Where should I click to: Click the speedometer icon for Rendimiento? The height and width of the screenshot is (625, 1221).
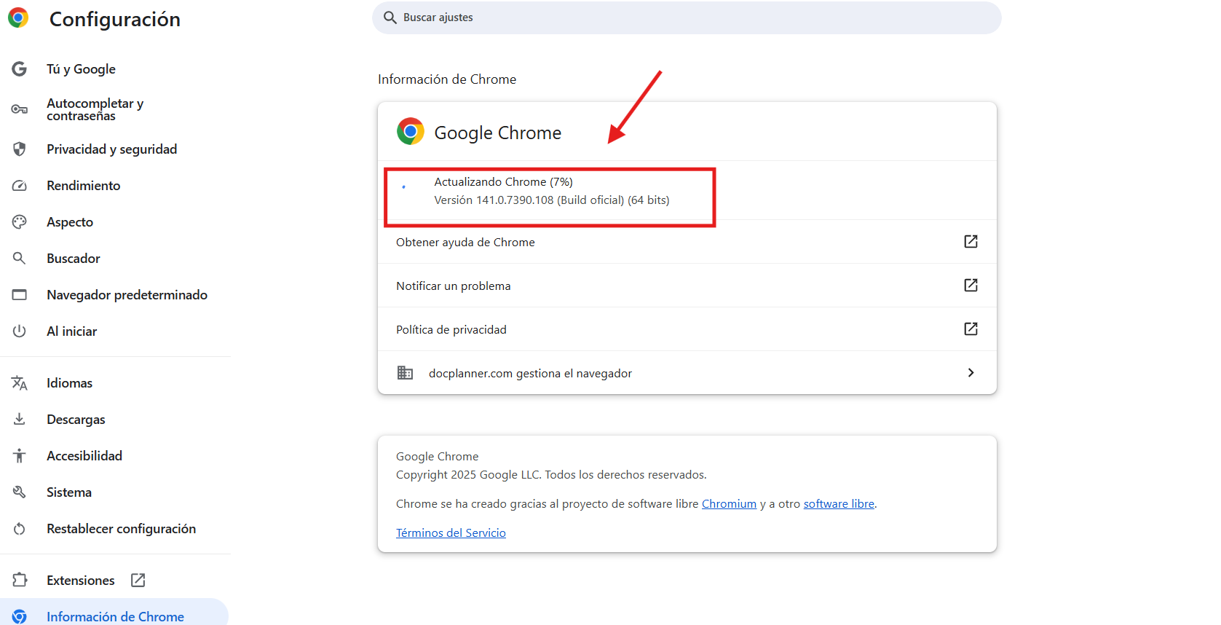[x=20, y=186]
